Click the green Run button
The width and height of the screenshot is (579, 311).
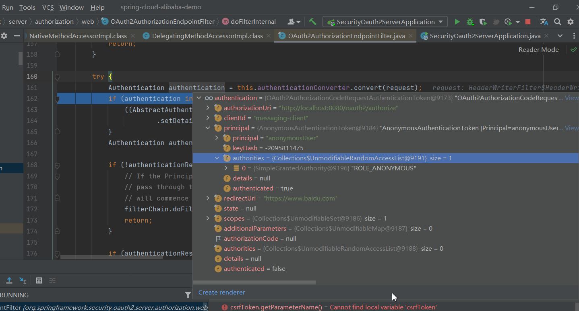pos(457,22)
